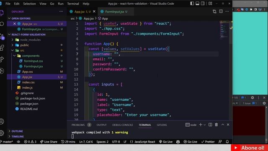
Task: Open the launch profile dropdown beside plus
Action: click(x=204, y=125)
